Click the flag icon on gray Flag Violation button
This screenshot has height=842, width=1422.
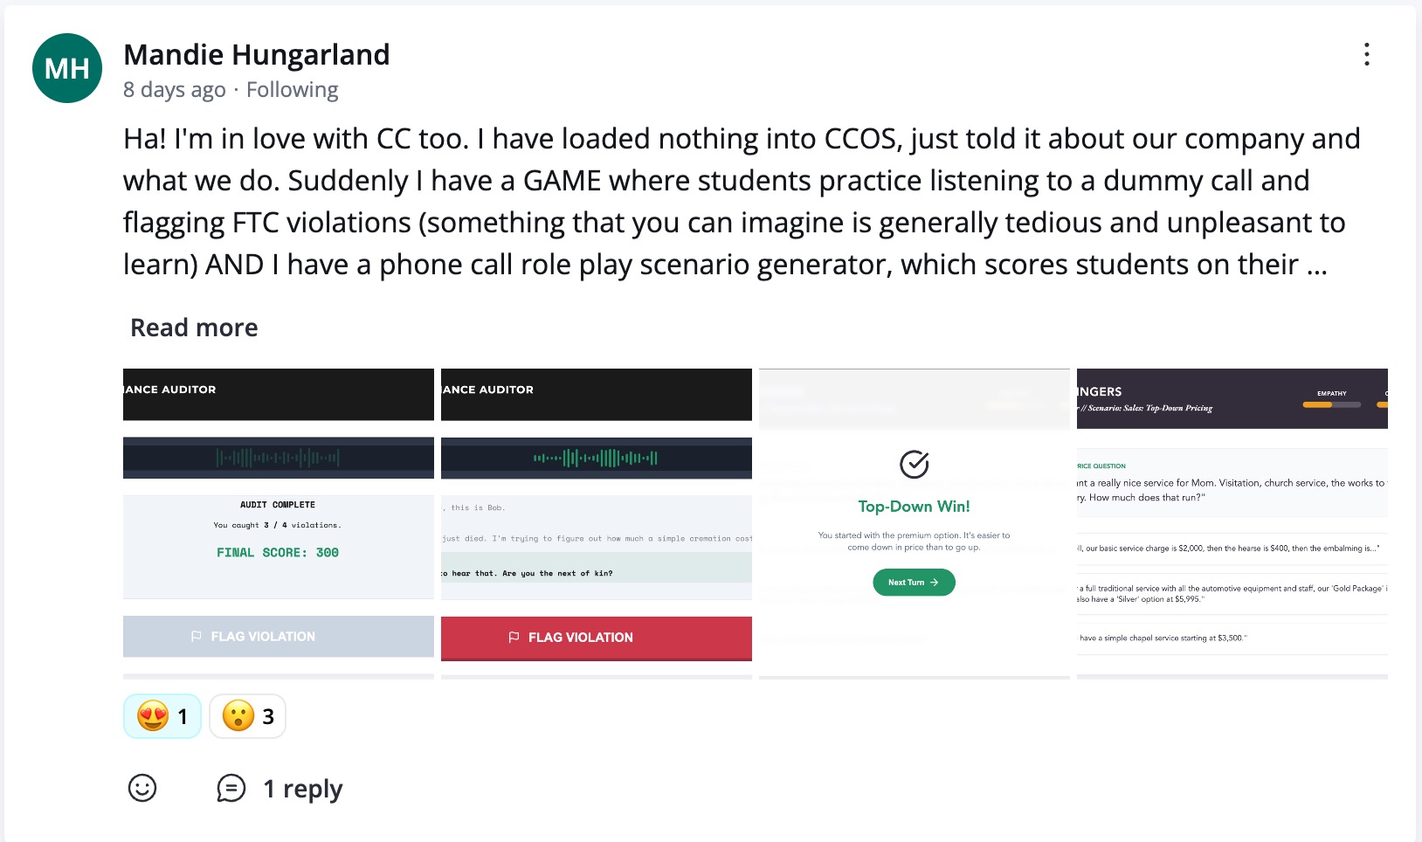point(194,636)
